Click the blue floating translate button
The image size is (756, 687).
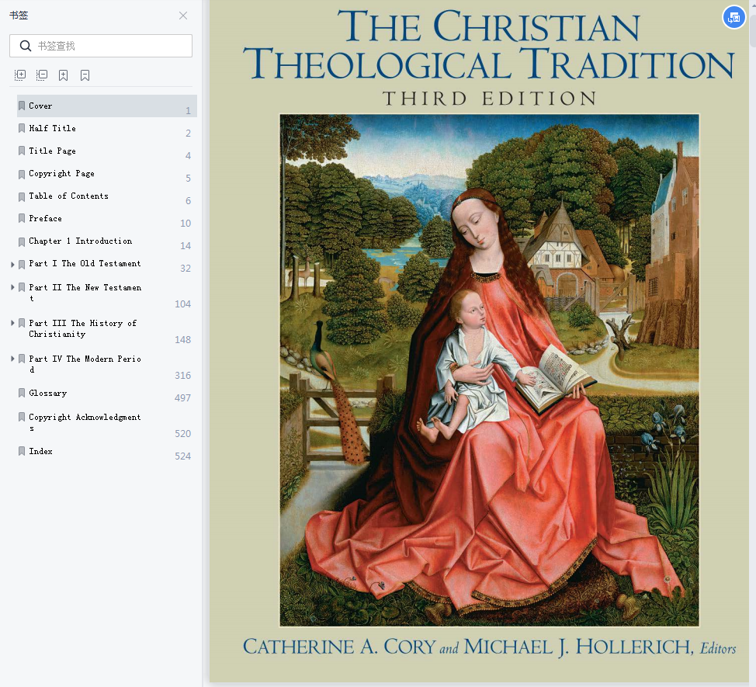tap(733, 17)
